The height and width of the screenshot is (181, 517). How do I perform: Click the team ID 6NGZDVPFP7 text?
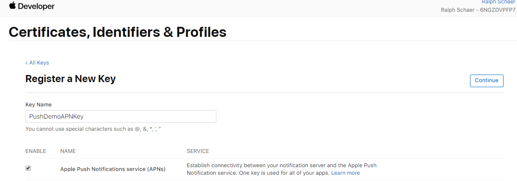click(x=498, y=10)
